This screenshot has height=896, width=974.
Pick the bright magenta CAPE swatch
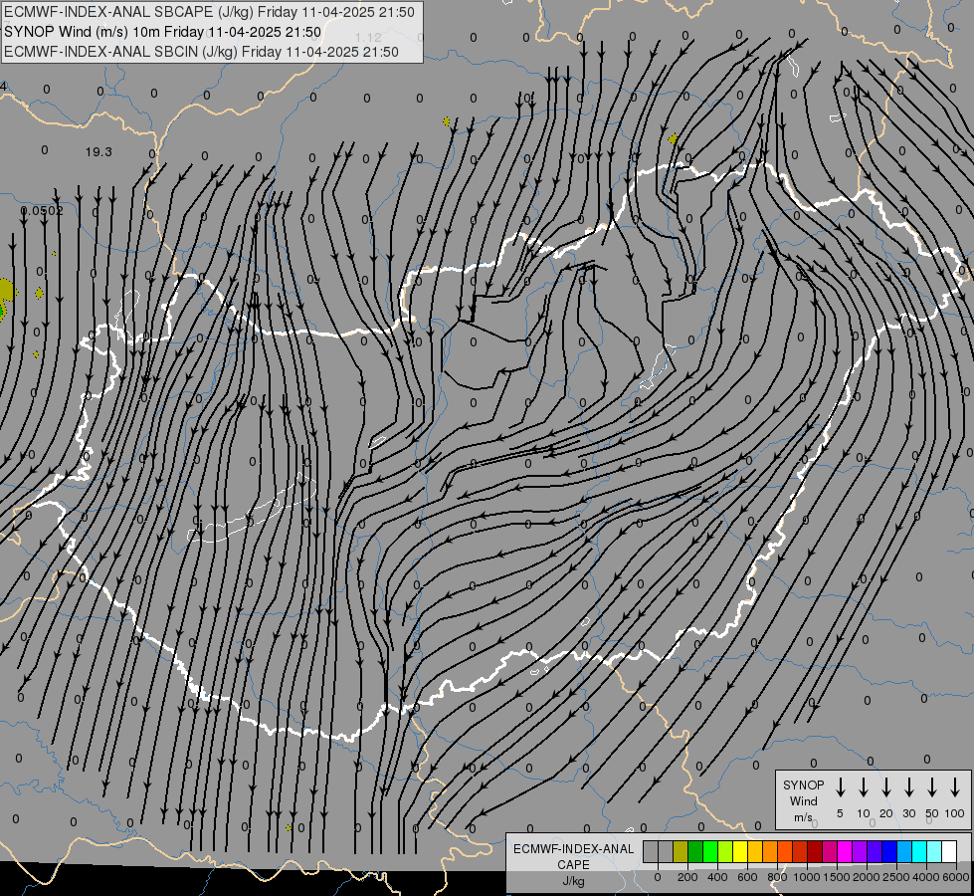point(845,851)
